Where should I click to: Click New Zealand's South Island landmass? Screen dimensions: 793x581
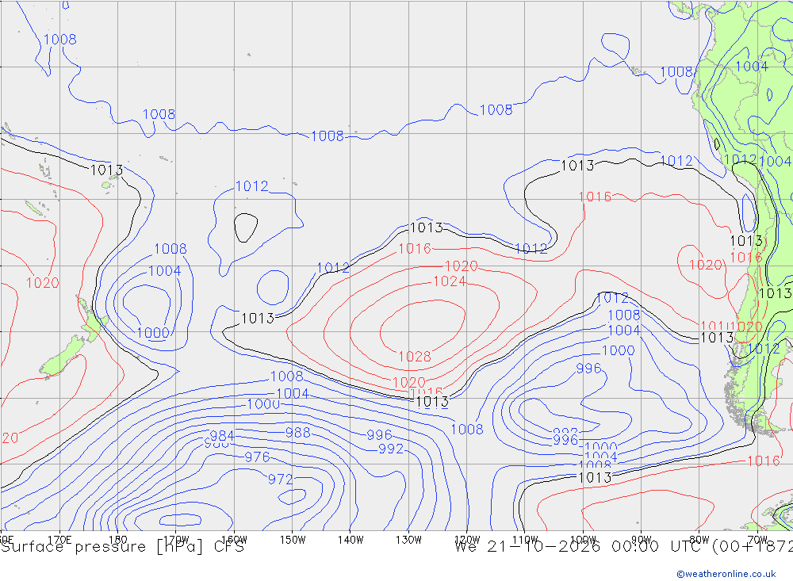[63, 357]
